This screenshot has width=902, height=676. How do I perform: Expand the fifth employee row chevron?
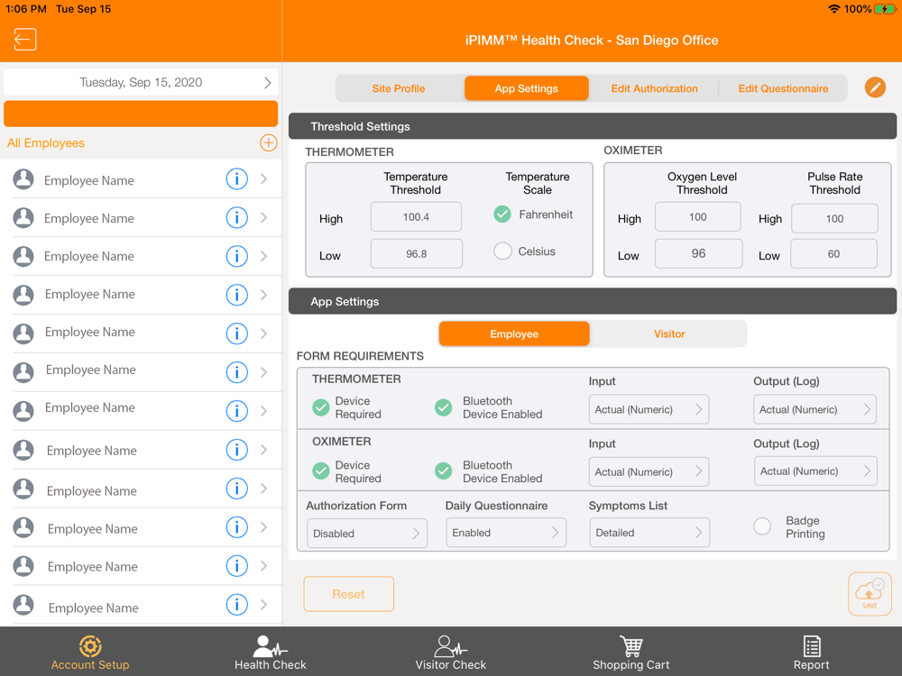pyautogui.click(x=263, y=333)
